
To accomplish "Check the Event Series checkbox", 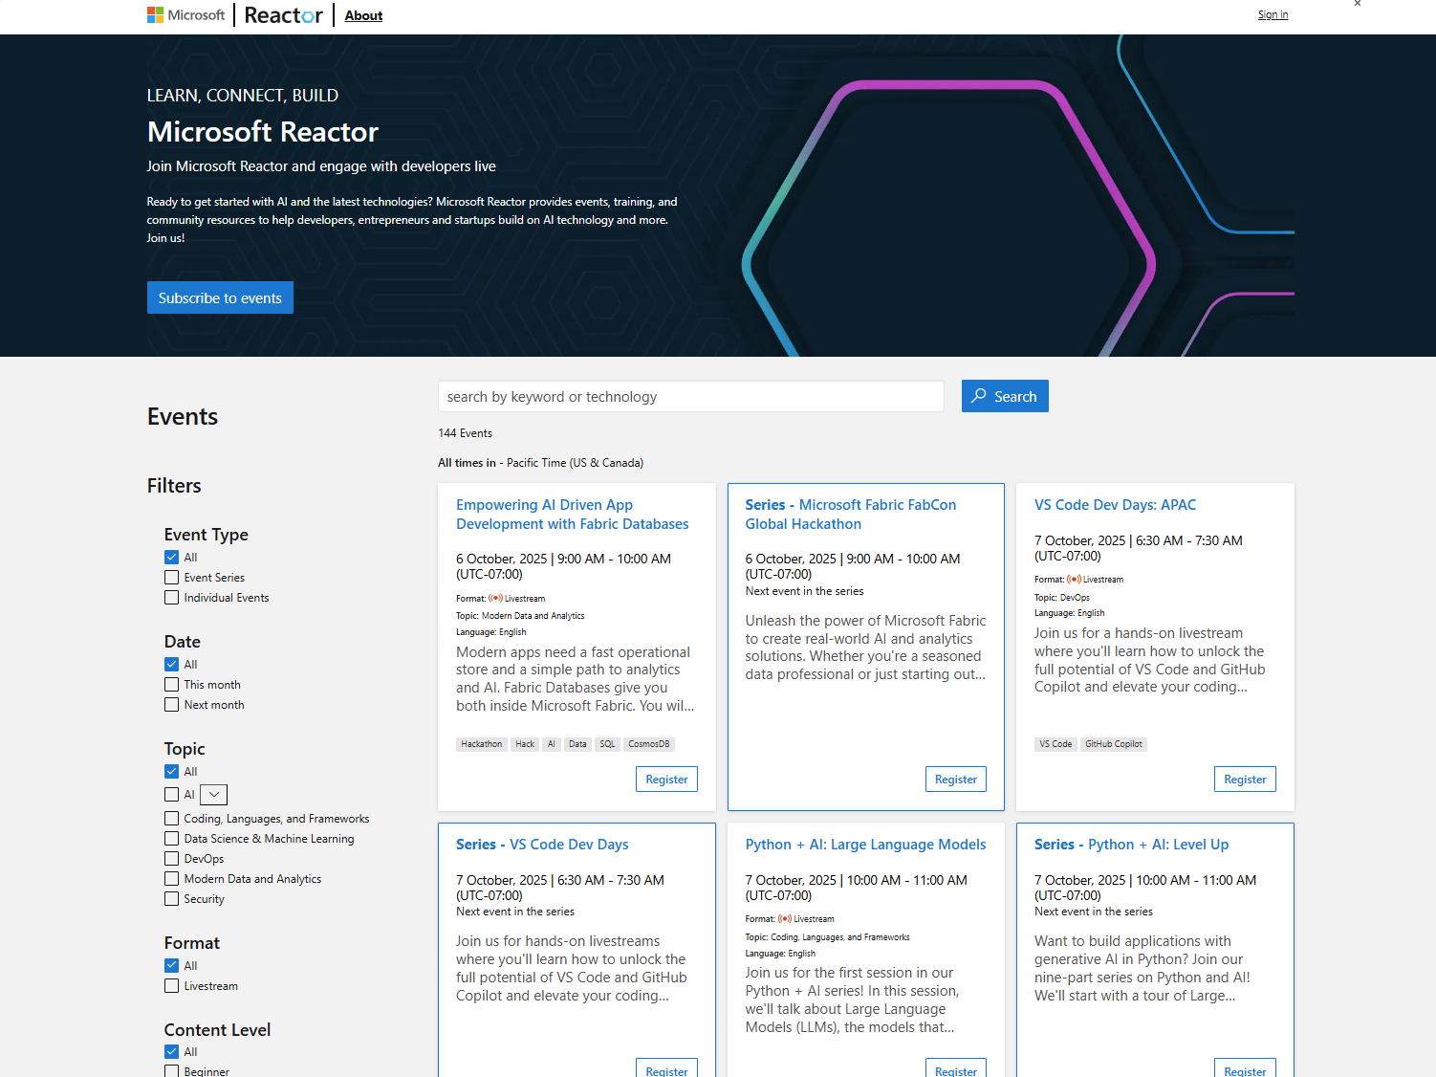I will pos(172,578).
